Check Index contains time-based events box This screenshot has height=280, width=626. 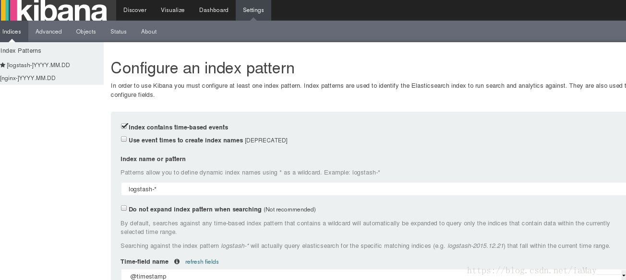124,126
